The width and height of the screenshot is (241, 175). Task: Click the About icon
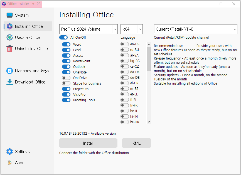[9, 162]
